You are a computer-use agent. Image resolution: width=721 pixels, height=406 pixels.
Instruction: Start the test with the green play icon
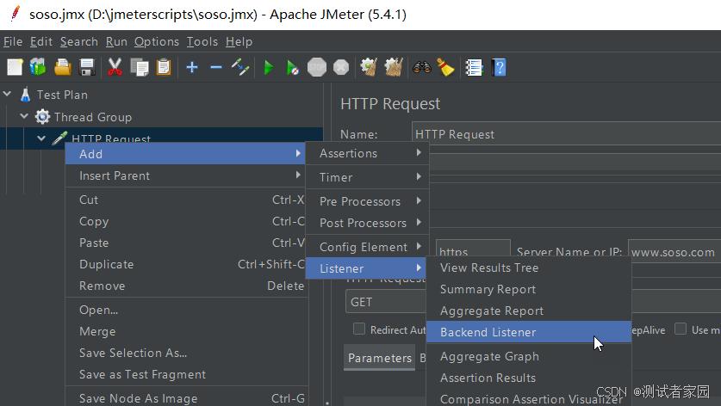[269, 67]
